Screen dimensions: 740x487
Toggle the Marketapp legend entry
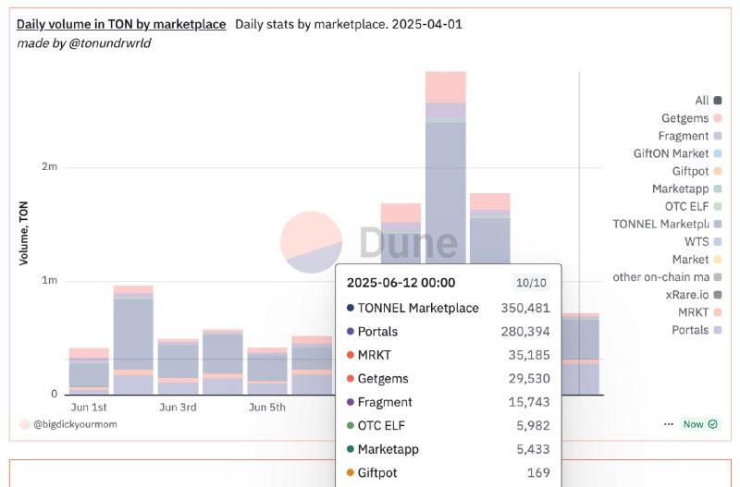686,189
